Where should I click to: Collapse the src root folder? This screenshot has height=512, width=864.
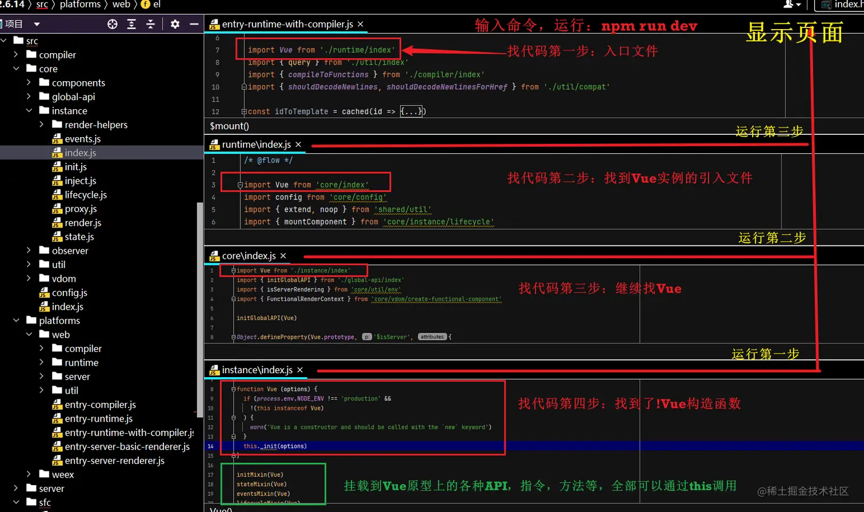[x=4, y=41]
